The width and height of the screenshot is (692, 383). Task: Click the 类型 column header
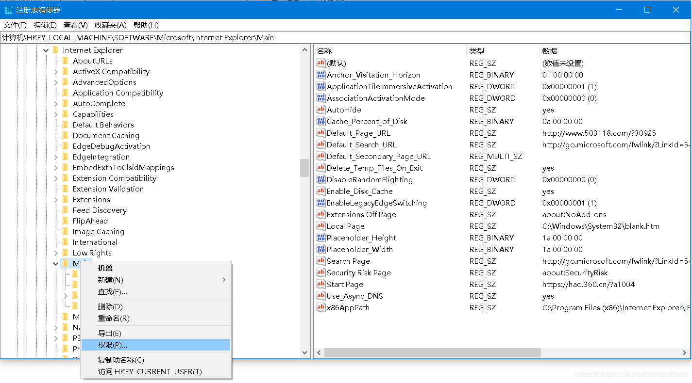point(503,51)
